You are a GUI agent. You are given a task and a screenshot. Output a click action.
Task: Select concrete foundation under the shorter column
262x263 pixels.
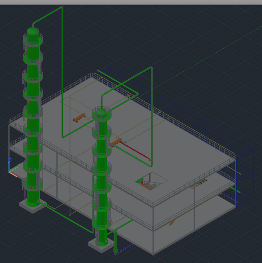101,246
